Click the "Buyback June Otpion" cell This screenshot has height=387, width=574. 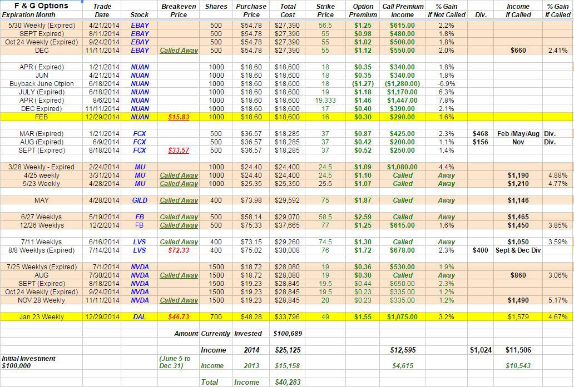point(41,84)
